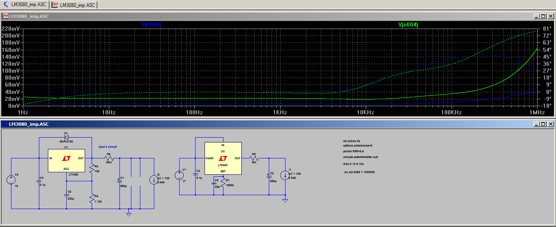Select diode D1 MUR8120

click(x=66, y=137)
